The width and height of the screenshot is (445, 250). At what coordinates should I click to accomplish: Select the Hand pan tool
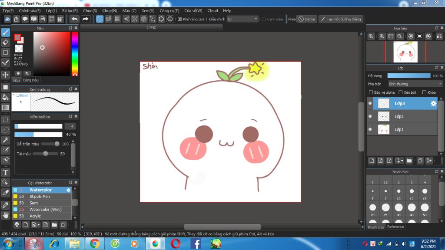[x=6, y=215]
